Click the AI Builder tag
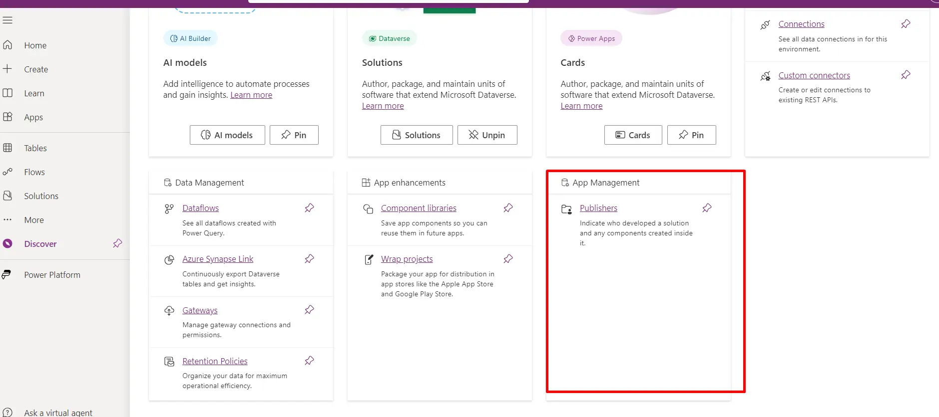Viewport: 939px width, 417px height. click(x=190, y=38)
